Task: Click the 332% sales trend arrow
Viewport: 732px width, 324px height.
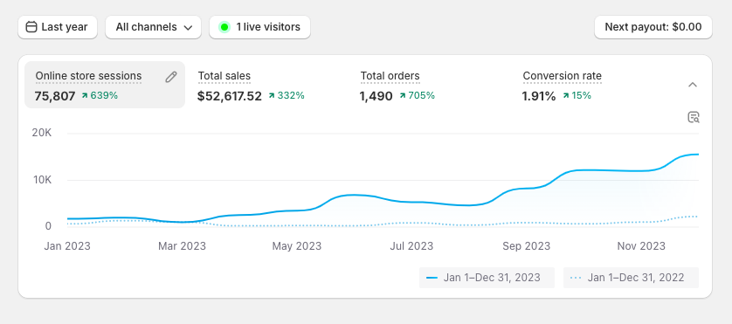Action: pyautogui.click(x=272, y=96)
